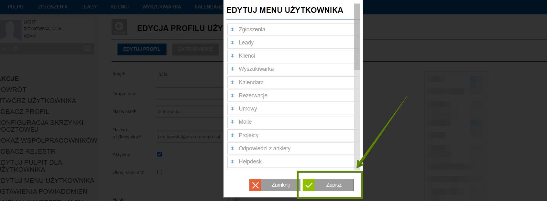Click the user avatar picture
The image size is (547, 201).
point(10,30)
